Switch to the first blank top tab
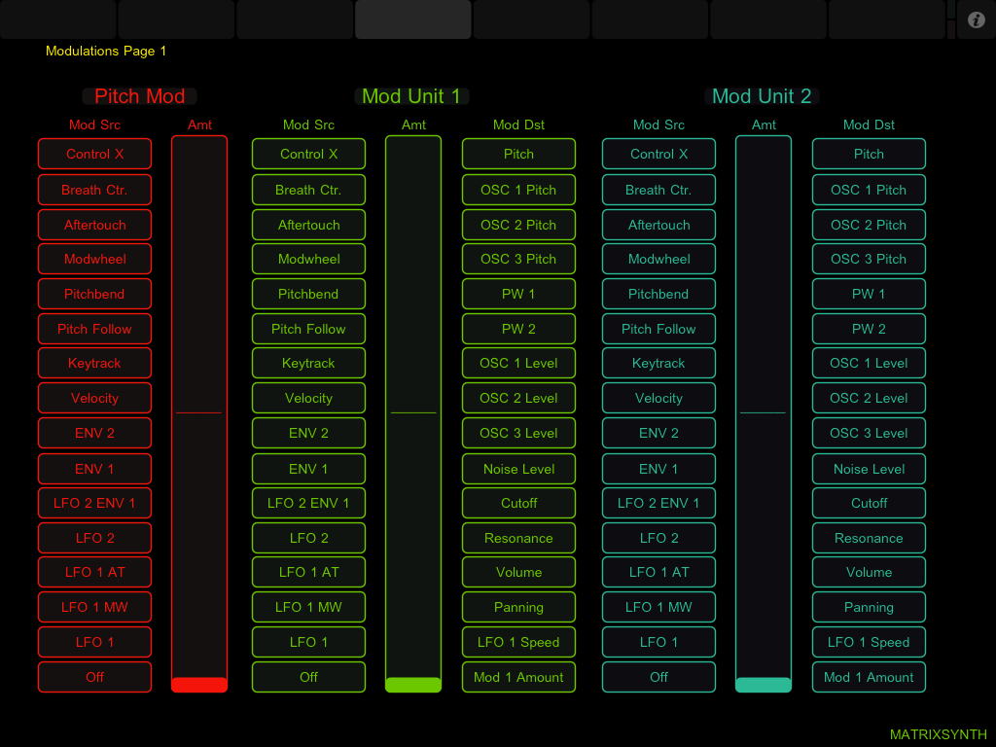 click(x=58, y=19)
